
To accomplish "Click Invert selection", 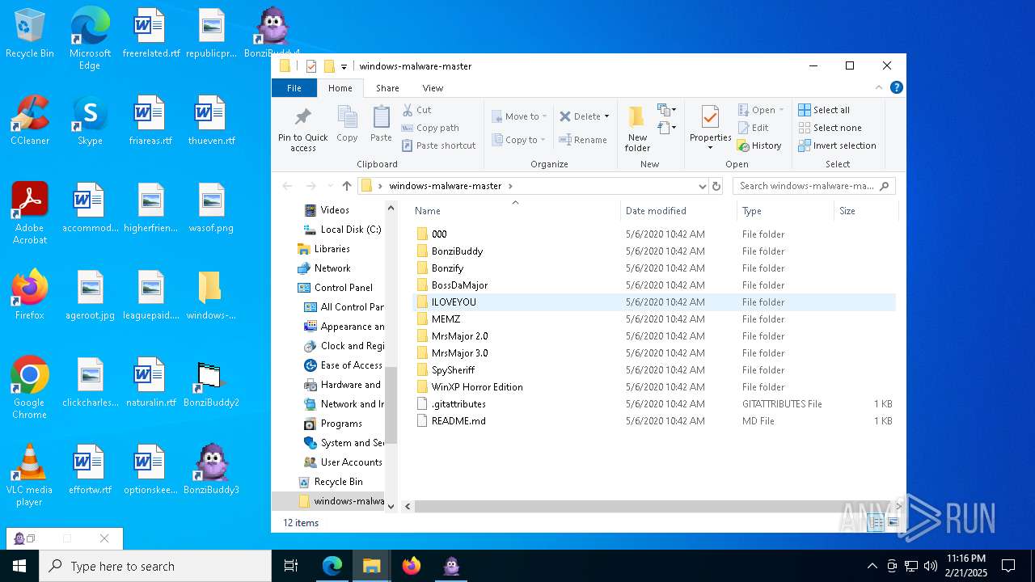I will pos(837,145).
